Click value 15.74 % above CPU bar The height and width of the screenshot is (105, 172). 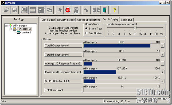coord(122,78)
